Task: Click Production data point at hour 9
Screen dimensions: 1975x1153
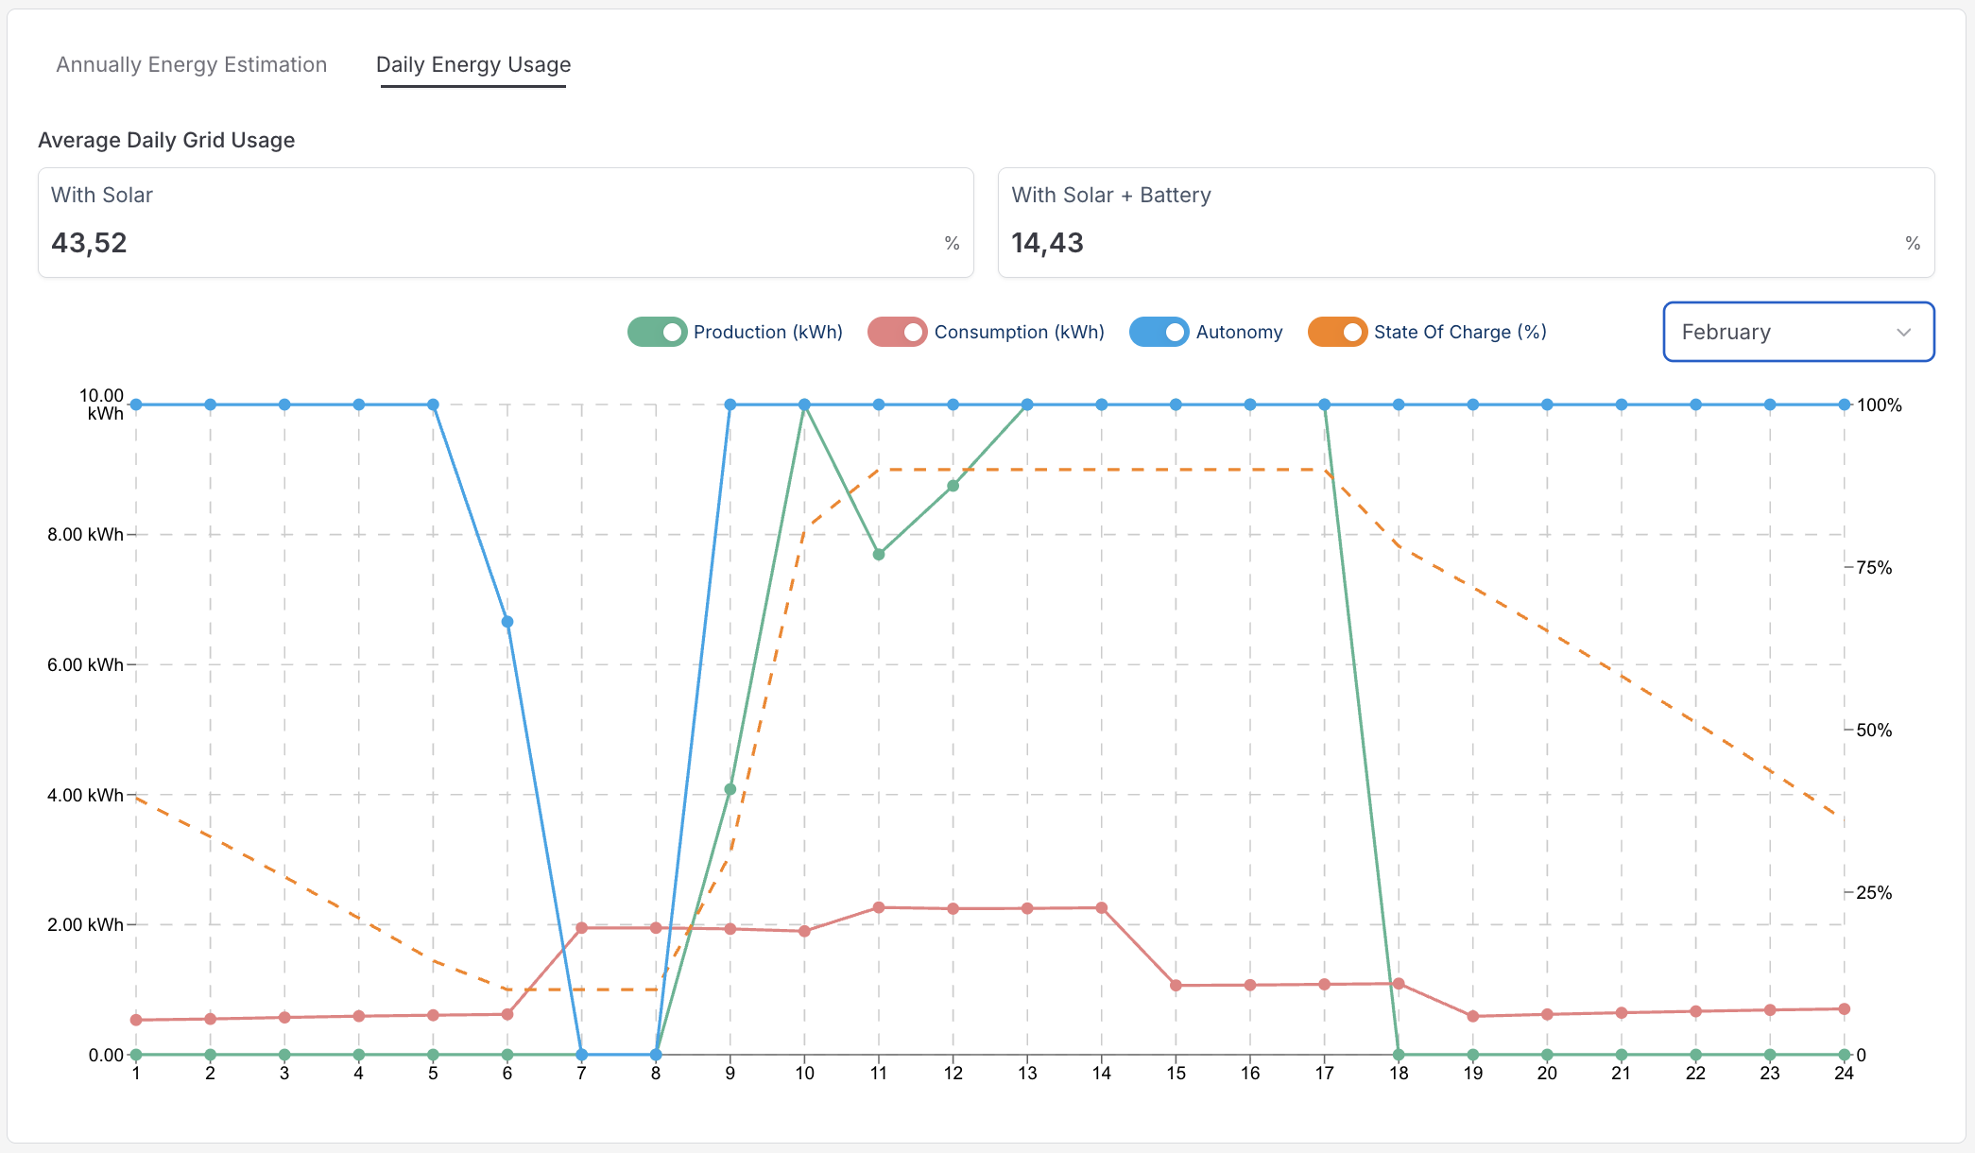Action: [730, 789]
